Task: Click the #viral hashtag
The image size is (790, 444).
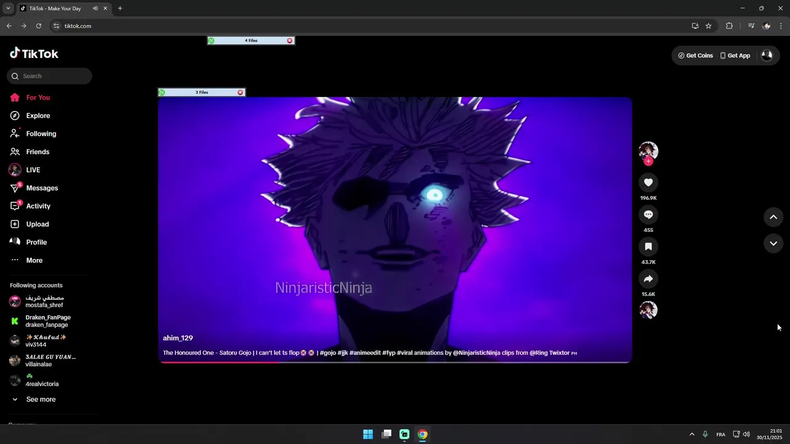Action: pos(405,353)
